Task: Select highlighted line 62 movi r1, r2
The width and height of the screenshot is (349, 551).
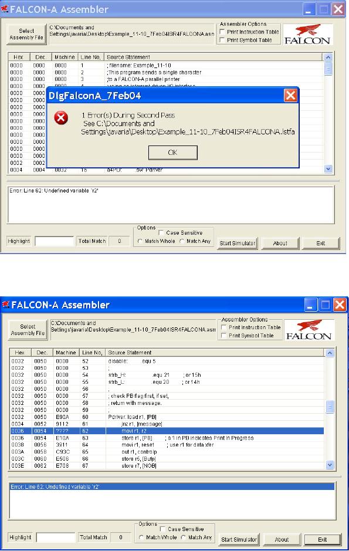Action: click(167, 431)
